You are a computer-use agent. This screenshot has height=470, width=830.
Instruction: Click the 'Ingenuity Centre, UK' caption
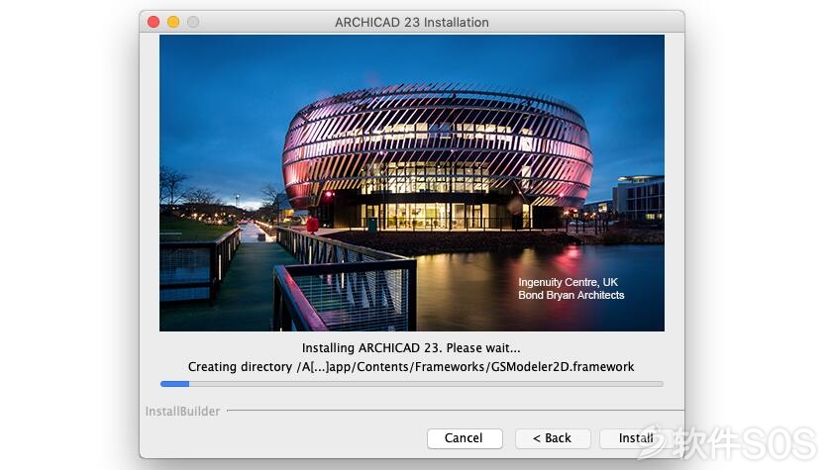pyautogui.click(x=568, y=282)
